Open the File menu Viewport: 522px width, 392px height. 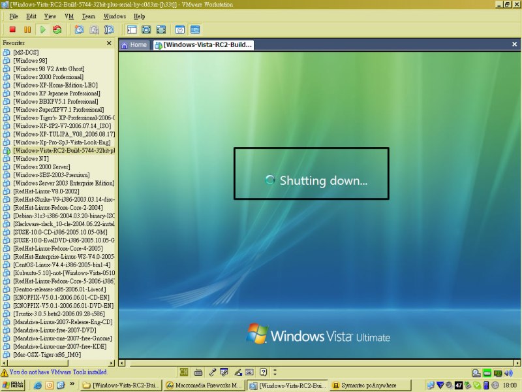click(x=14, y=16)
